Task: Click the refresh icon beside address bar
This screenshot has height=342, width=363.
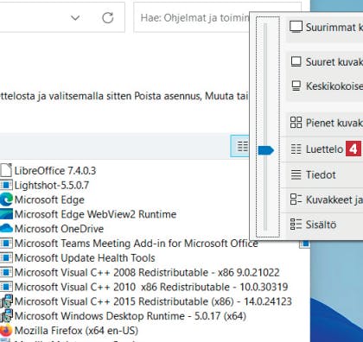Action: [x=108, y=18]
